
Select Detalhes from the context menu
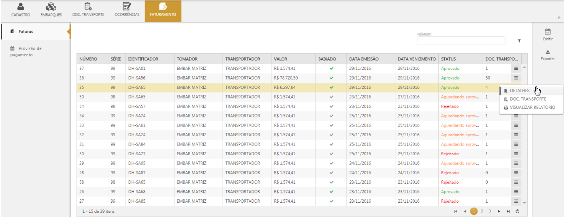tap(519, 90)
